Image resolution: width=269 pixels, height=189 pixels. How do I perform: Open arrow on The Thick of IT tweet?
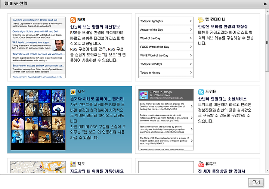pos(192,141)
